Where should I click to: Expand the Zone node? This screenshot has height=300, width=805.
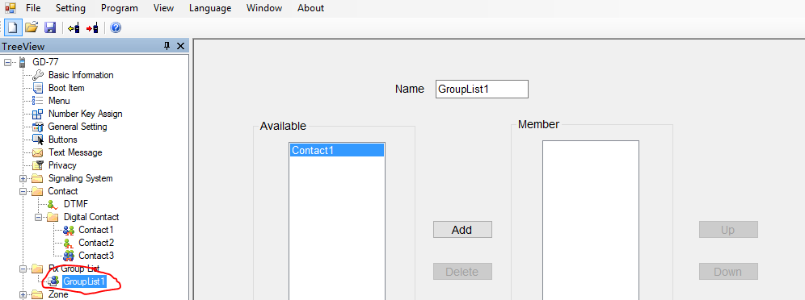point(23,294)
